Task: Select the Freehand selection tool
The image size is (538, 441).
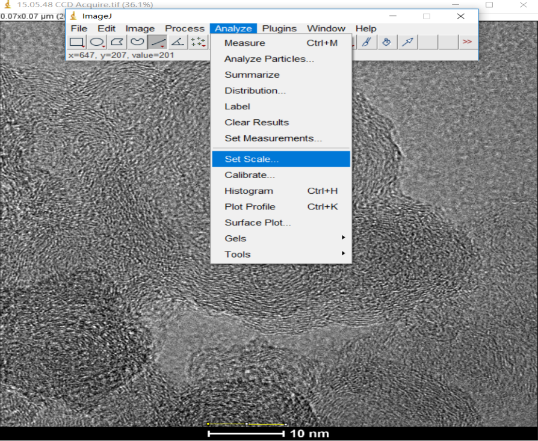Action: [x=138, y=42]
